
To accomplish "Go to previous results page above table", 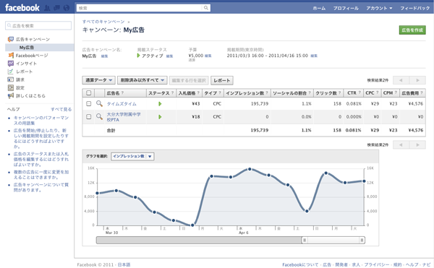I will [x=401, y=80].
